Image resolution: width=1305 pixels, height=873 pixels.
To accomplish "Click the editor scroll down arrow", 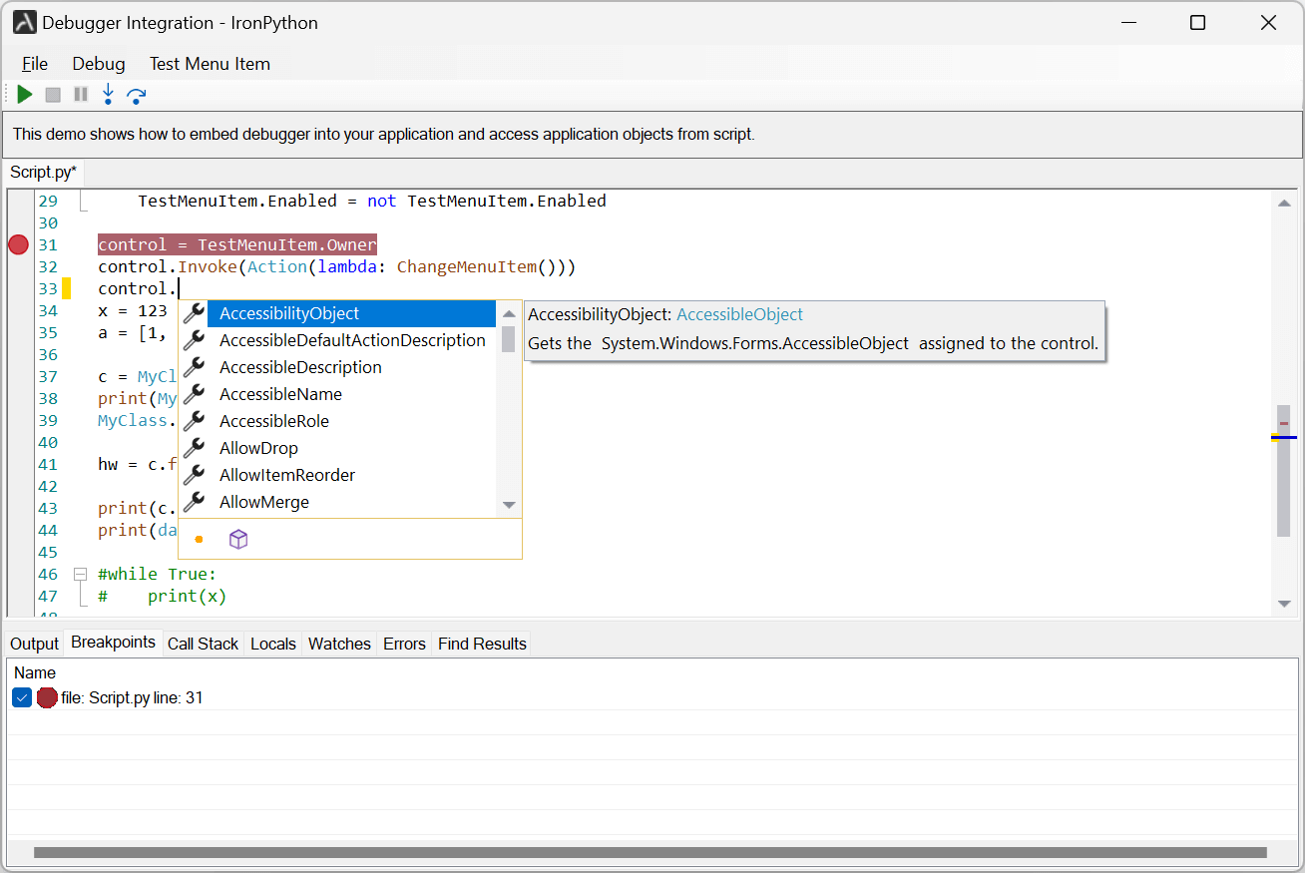I will click(x=1284, y=604).
